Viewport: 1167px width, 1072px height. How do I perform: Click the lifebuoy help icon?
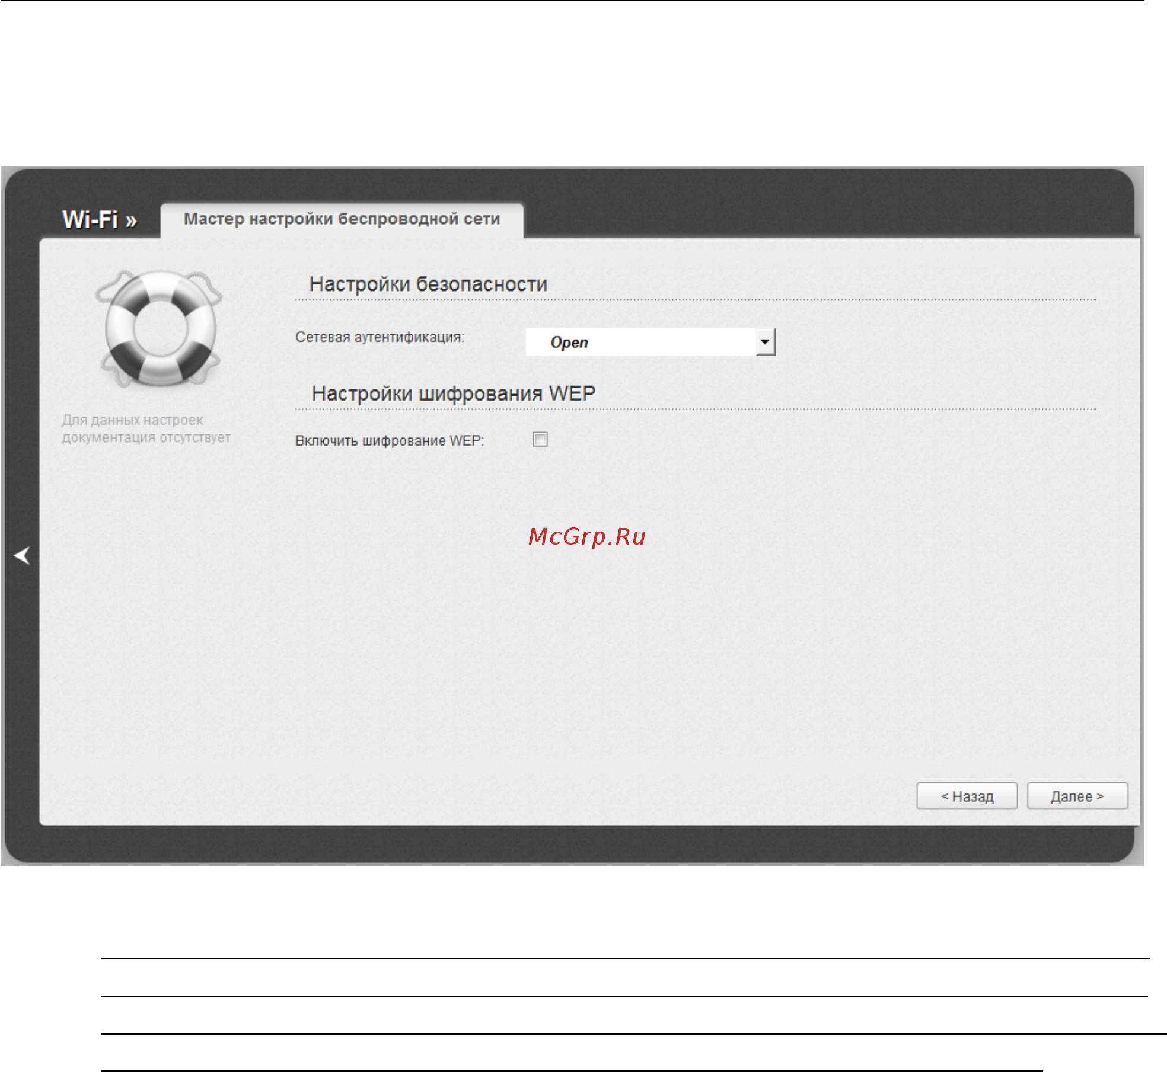(160, 328)
